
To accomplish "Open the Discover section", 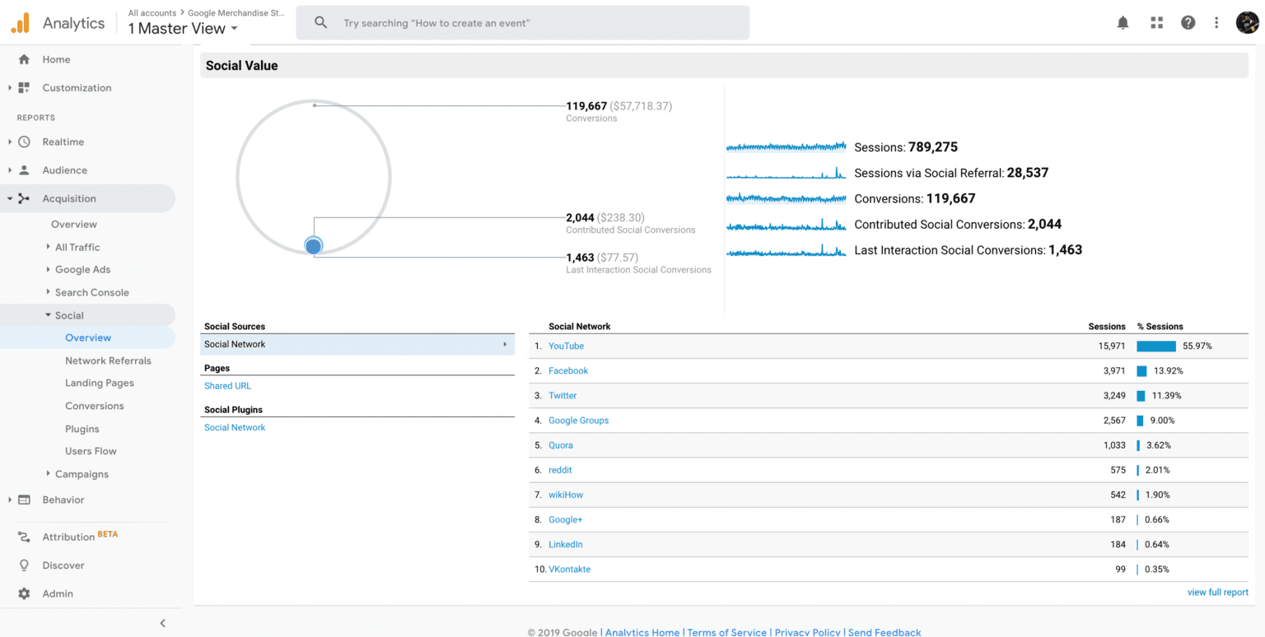I will [63, 565].
